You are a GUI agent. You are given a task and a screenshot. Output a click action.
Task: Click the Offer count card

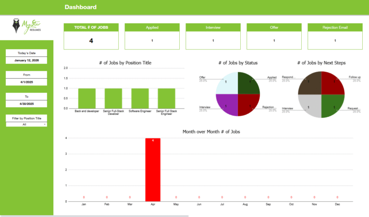coord(274,36)
